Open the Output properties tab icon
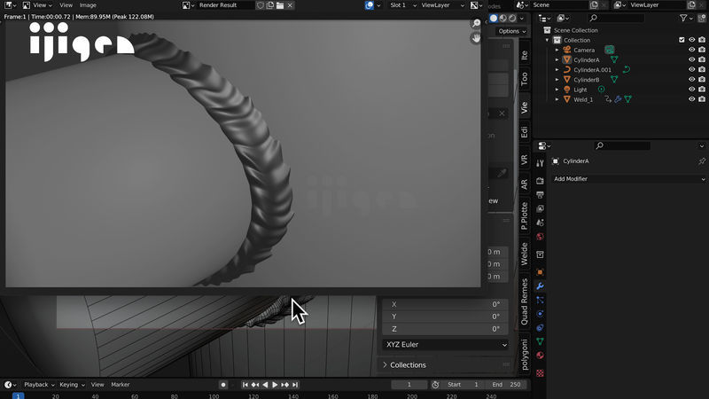The image size is (709, 399). click(540, 195)
